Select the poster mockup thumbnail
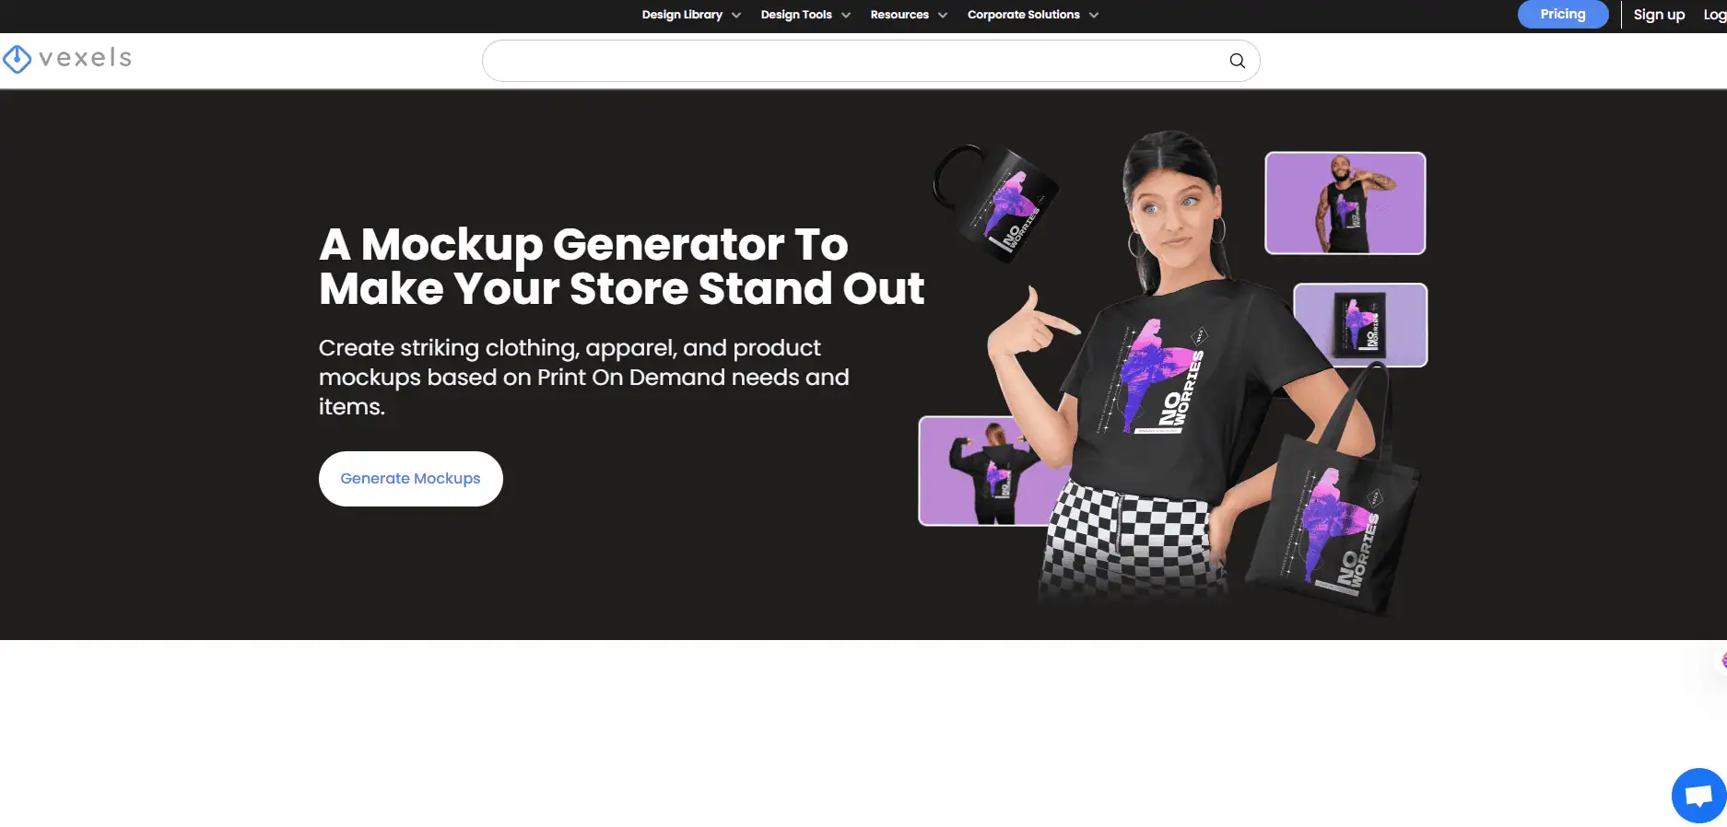Screen dimensions: 1727x827 [1360, 325]
